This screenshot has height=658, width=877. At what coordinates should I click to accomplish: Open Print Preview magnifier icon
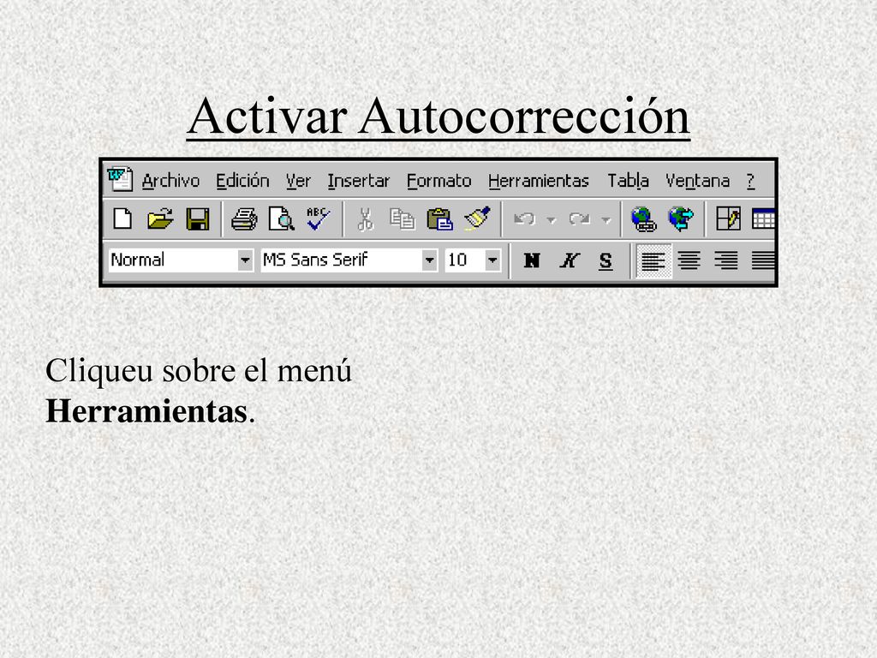click(x=281, y=218)
